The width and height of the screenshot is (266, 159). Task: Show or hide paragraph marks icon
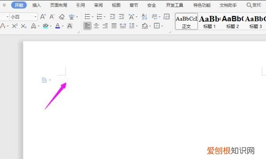click(x=154, y=17)
